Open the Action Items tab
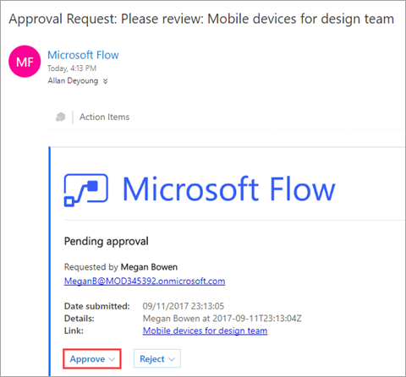 [104, 117]
